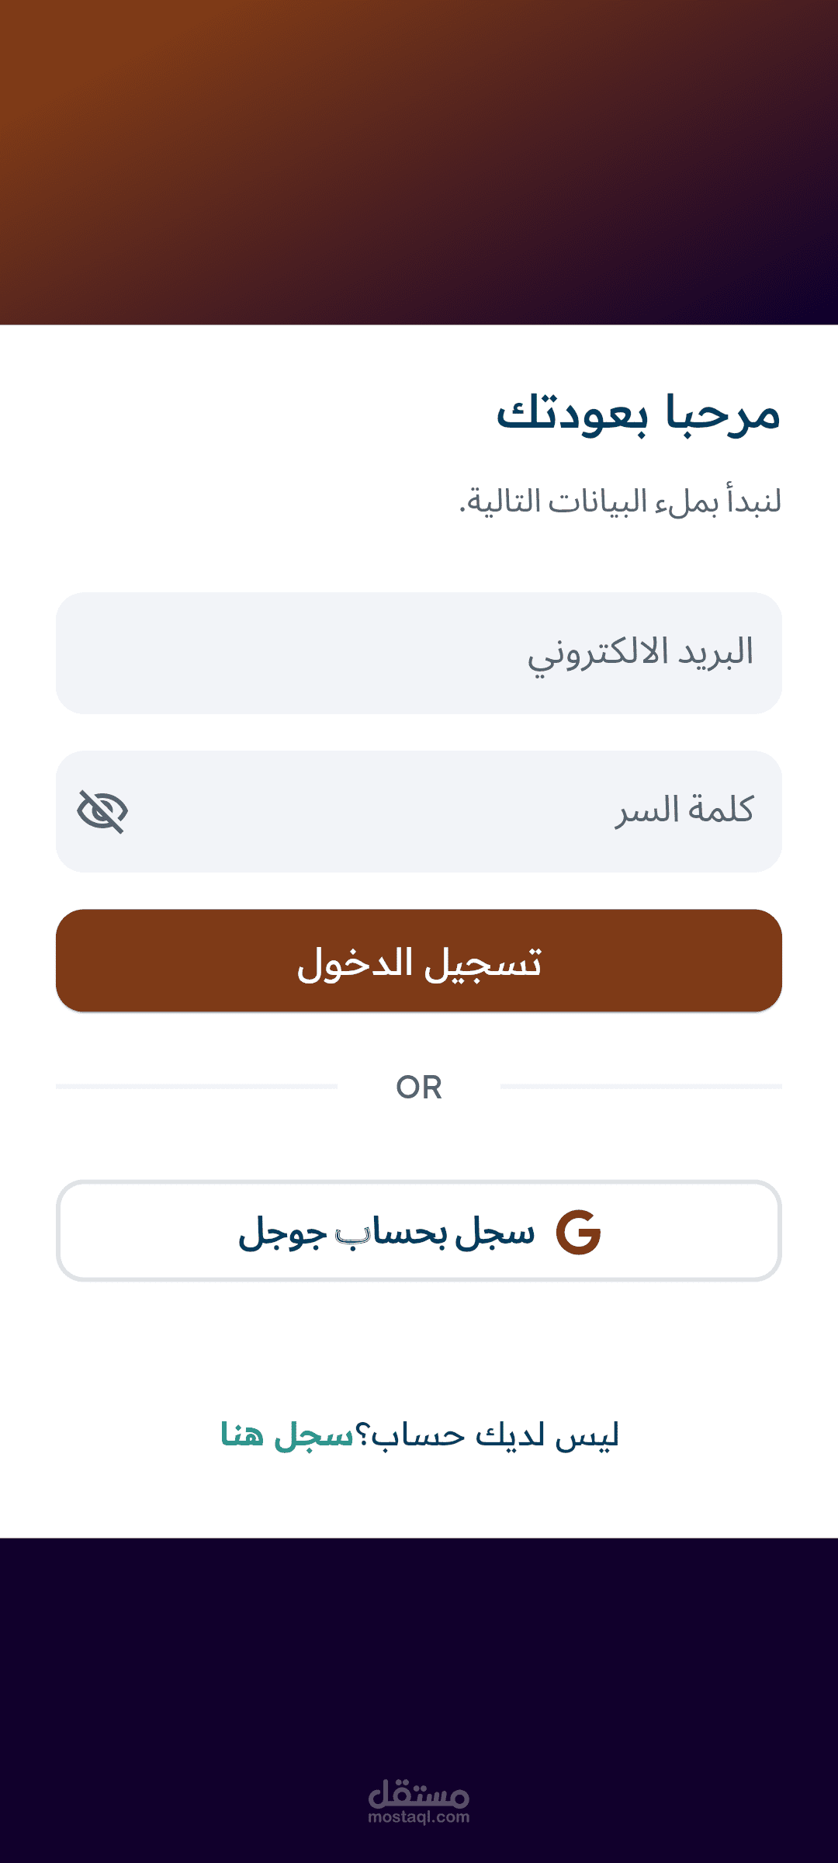Screen dimensions: 838x1863
Task: Click the مرحبا بعودتك heading
Action: (638, 414)
